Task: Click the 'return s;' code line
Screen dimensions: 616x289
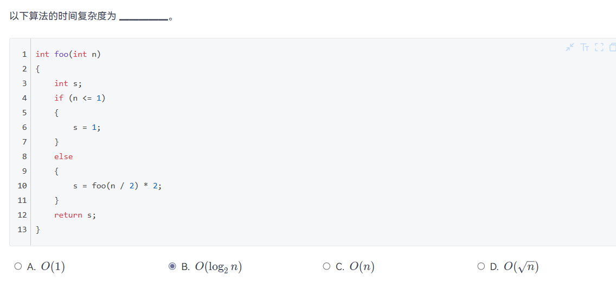Action: (75, 215)
